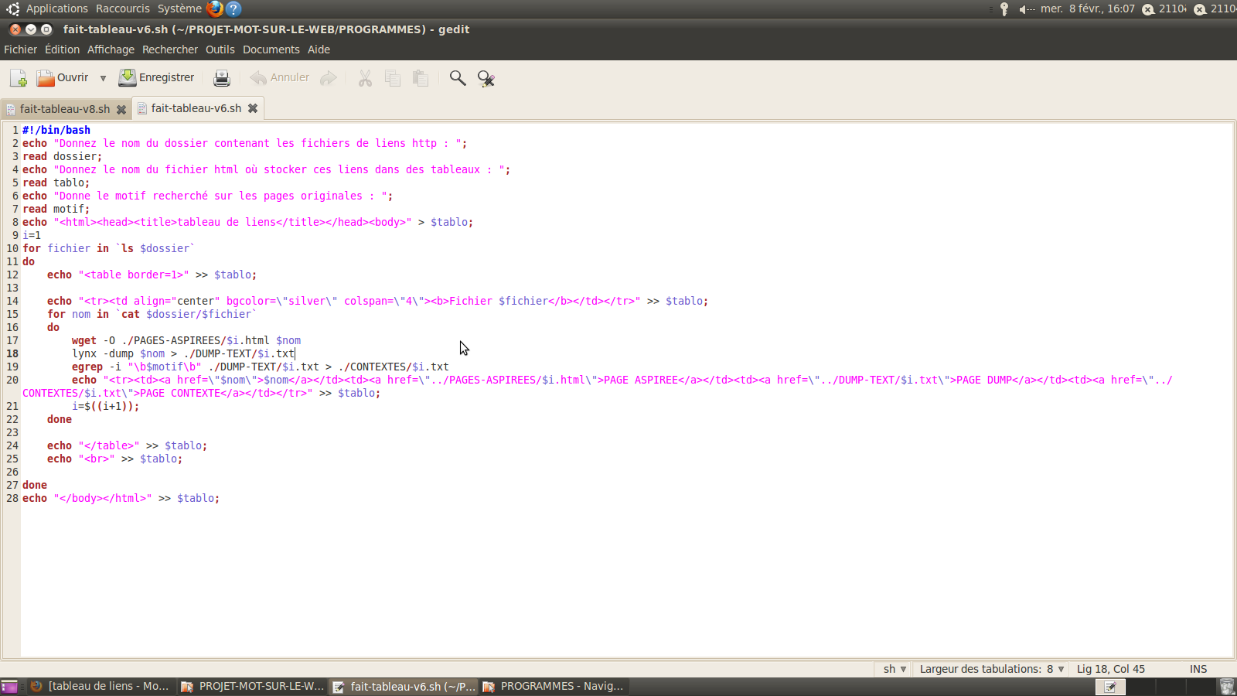
Task: Switch to PROGRAMMES Navigator taskbar window
Action: (553, 686)
